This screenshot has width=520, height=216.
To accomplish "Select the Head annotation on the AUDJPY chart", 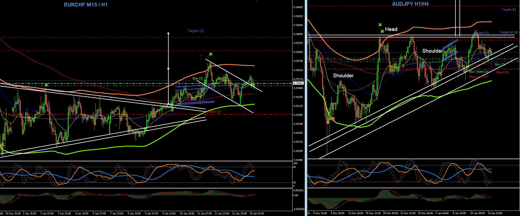I will pos(391,29).
